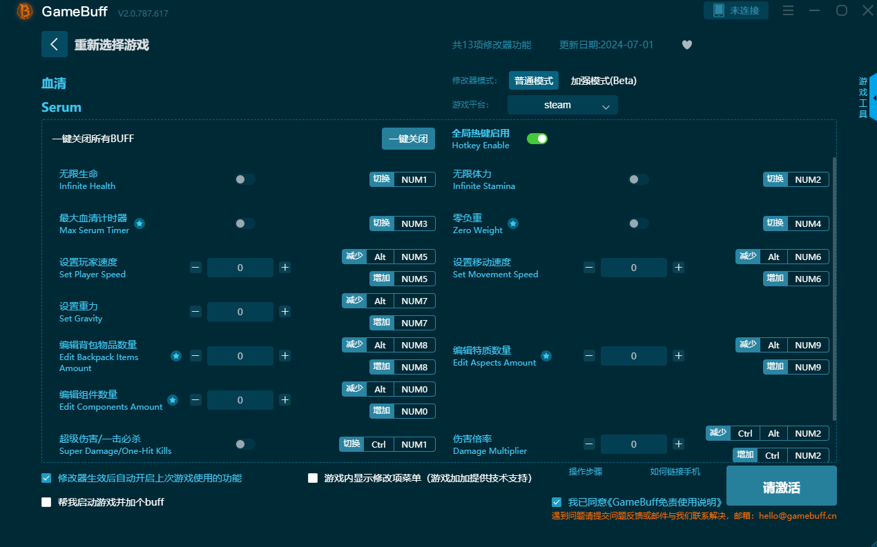
Task: Click 切换 NUM3 hotkey for Max Serum Timer
Action: (403, 223)
